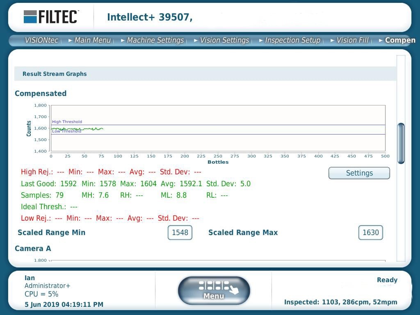The height and width of the screenshot is (315, 420).
Task: Open Inspection Setup from the breadcrumb bar
Action: click(x=292, y=40)
